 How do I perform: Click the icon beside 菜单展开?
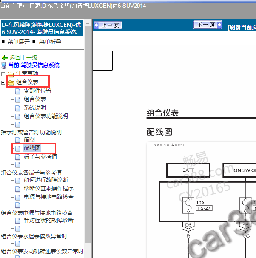click(3, 42)
